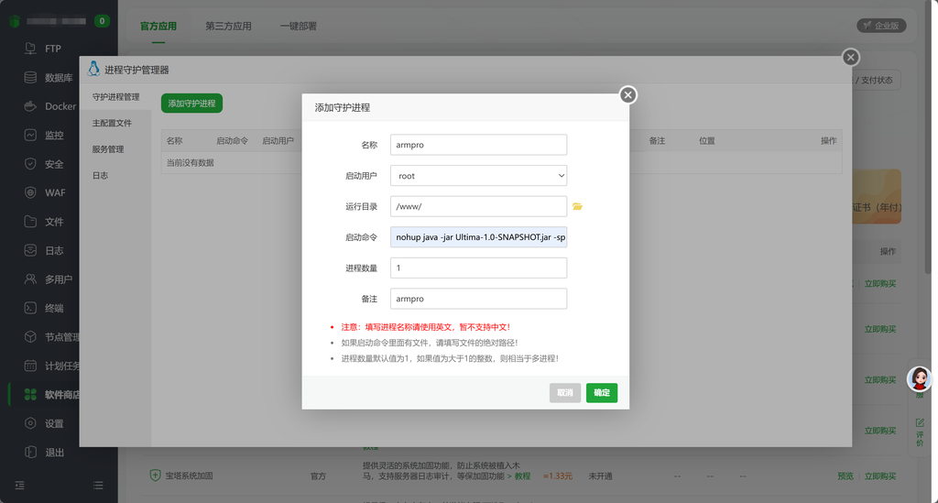Click the Linux penguin icon in manager title
938x503 pixels.
(93, 69)
